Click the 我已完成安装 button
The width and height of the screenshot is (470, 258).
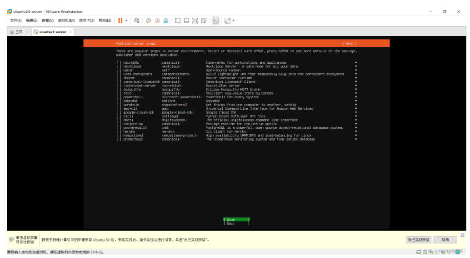(x=419, y=240)
